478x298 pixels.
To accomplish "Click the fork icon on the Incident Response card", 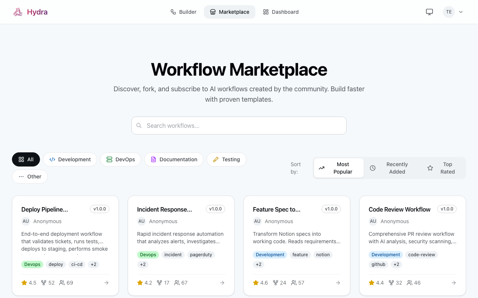I will [159, 283].
